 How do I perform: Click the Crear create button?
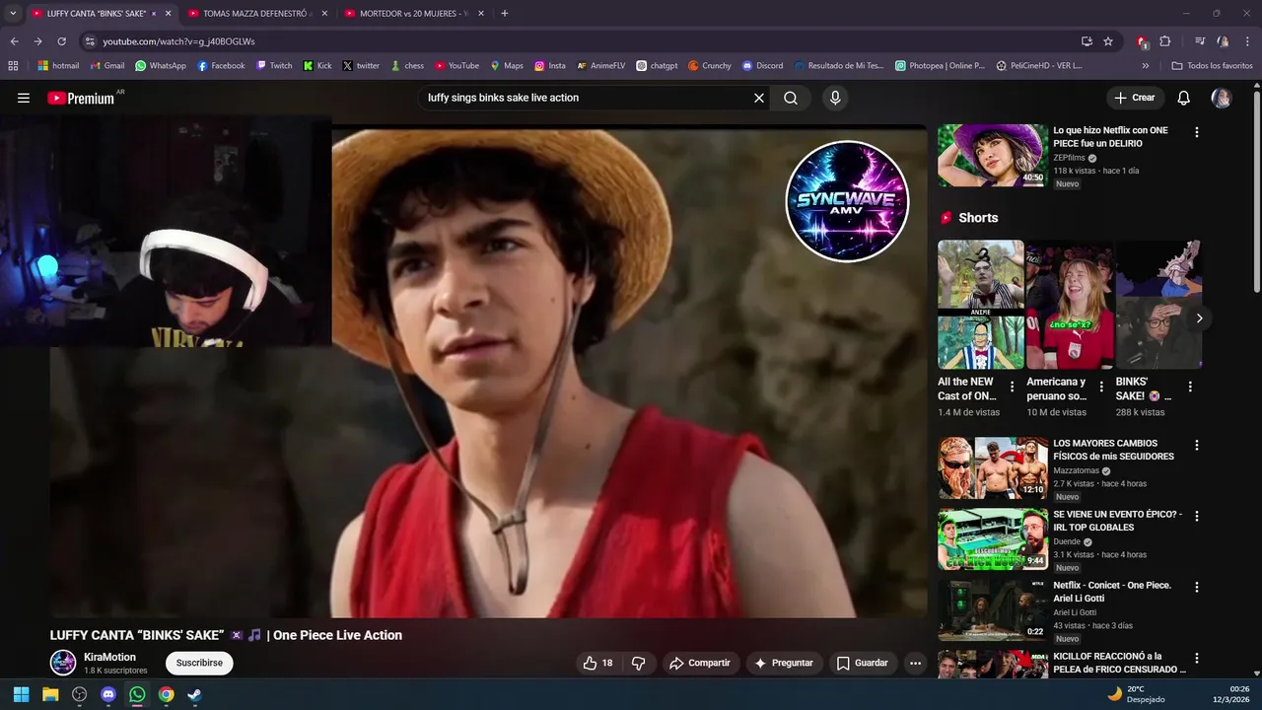[x=1134, y=98]
